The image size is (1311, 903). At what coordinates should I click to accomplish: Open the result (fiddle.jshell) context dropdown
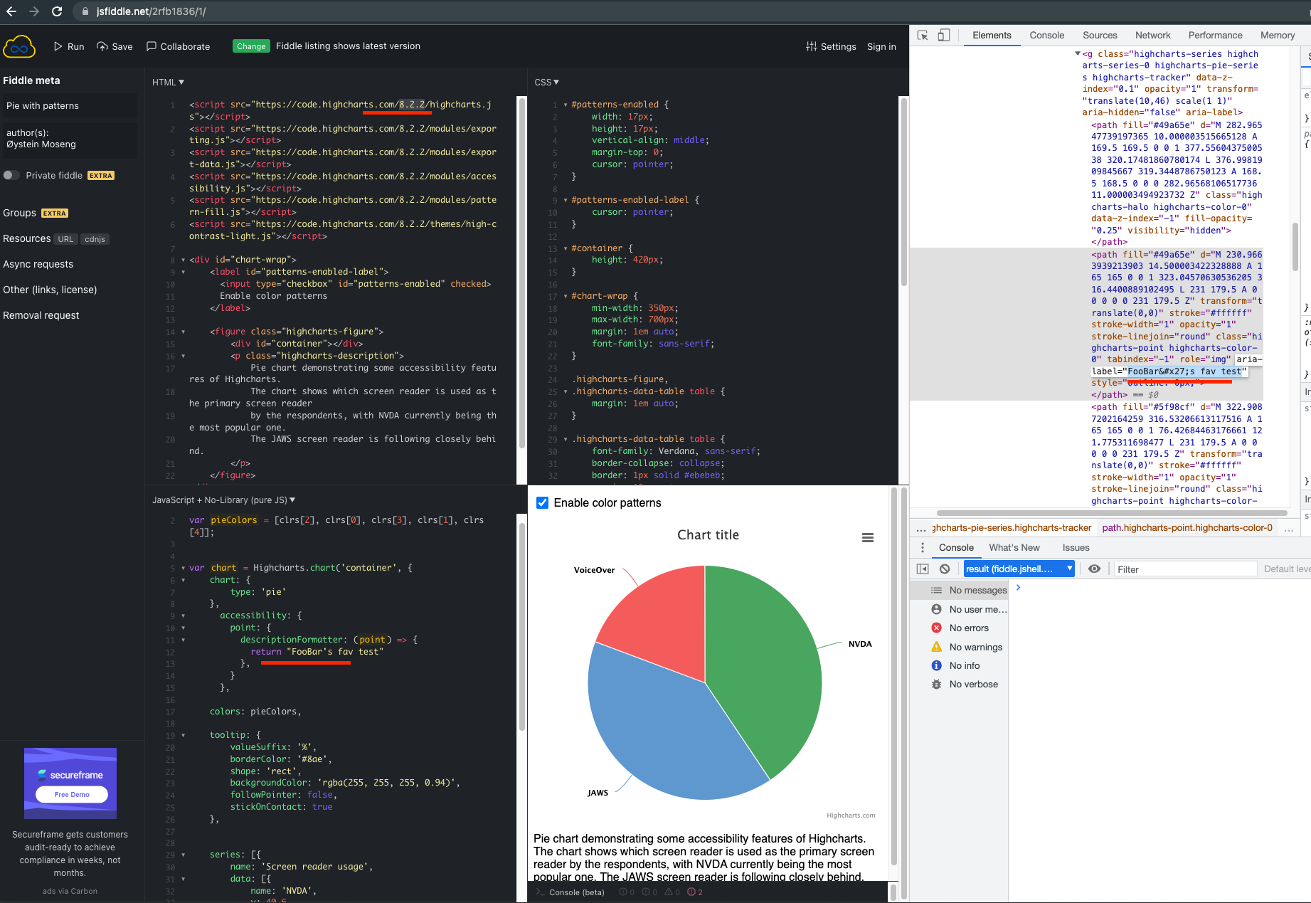(1019, 569)
